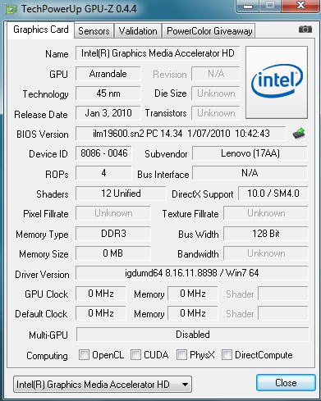The height and width of the screenshot is (401, 321).
Task: Toggle the CUDA checkbox
Action: [135, 355]
